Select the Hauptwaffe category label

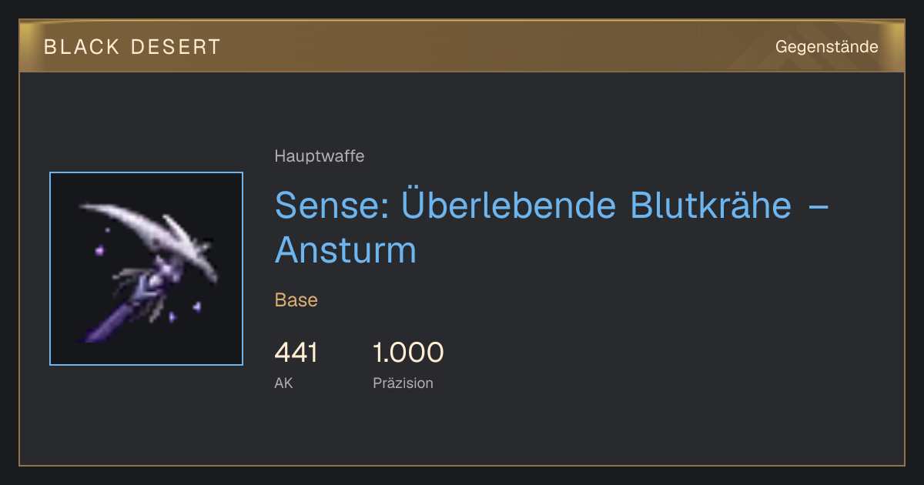pyautogui.click(x=320, y=156)
